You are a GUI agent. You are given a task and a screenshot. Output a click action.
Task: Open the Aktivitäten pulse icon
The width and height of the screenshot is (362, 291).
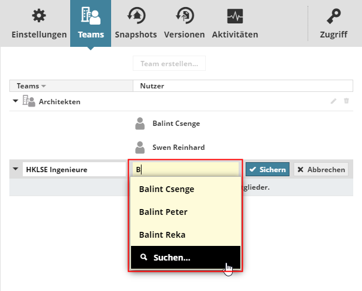click(x=235, y=16)
